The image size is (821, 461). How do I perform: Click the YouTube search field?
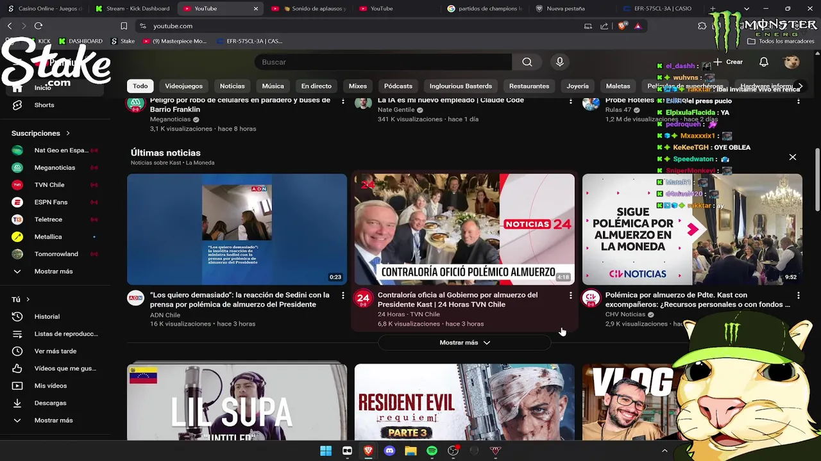coord(384,62)
